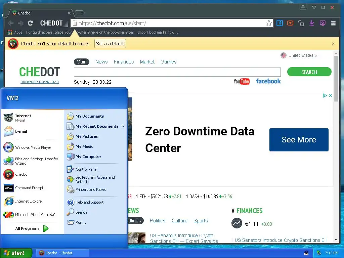Switch to the Games tab
Image resolution: width=344 pixels, height=258 pixels.
pyautogui.click(x=169, y=62)
